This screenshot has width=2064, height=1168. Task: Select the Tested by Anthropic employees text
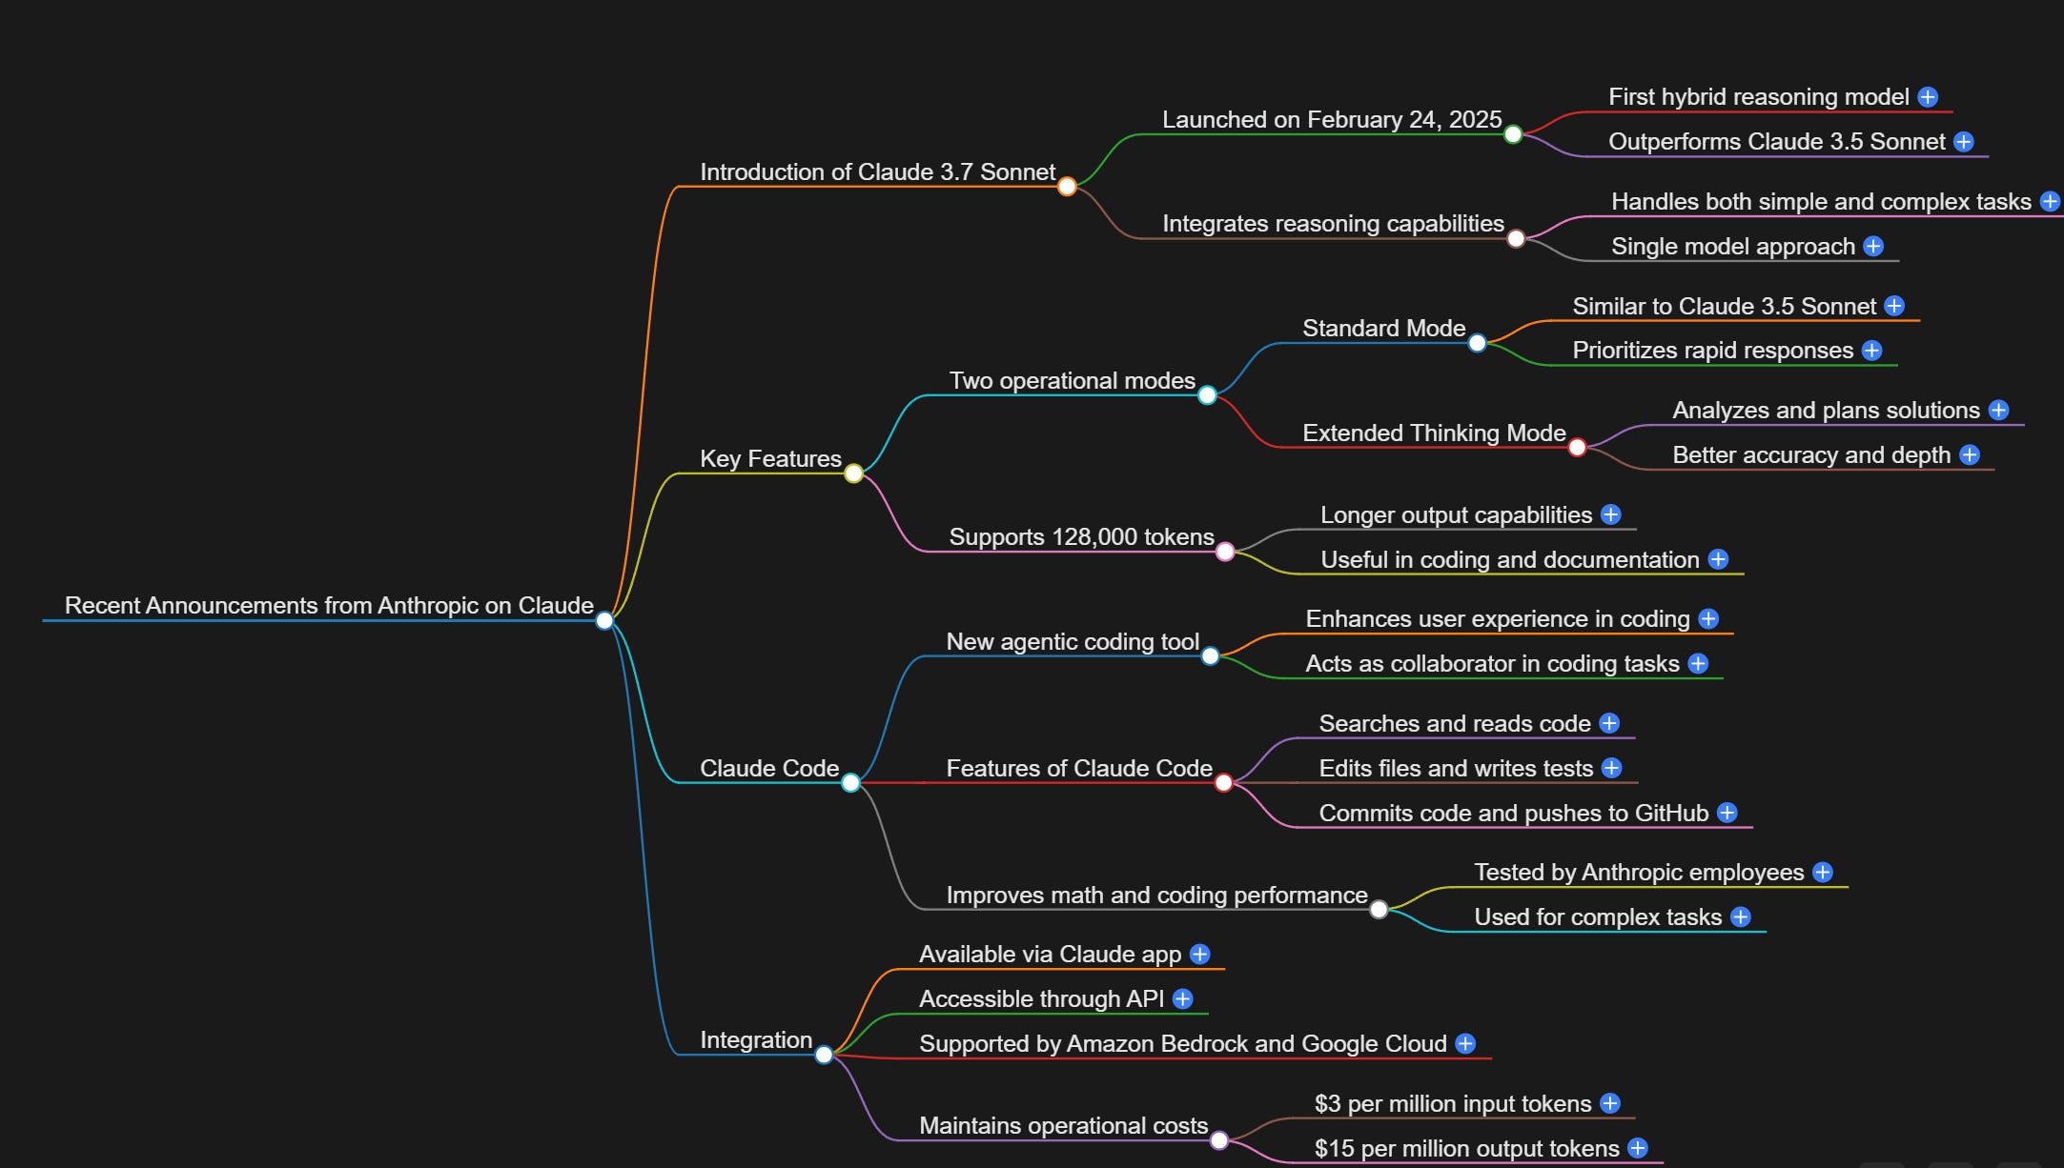(1639, 873)
